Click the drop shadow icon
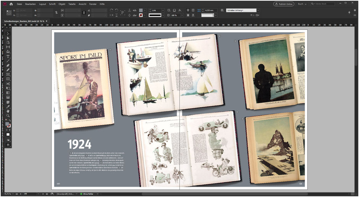359x197 pixels. tap(174, 10)
